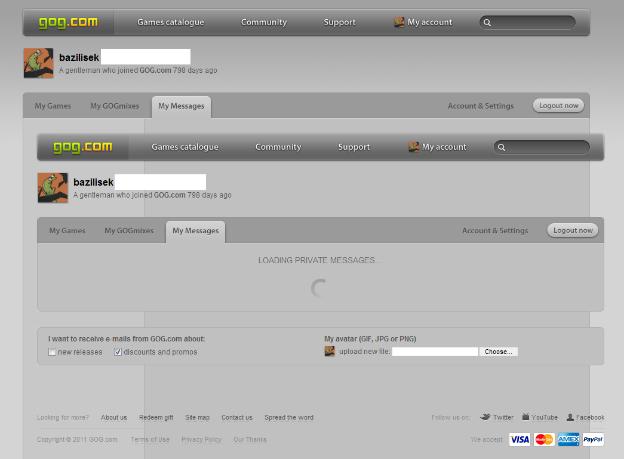Click the Facebook person icon

570,417
